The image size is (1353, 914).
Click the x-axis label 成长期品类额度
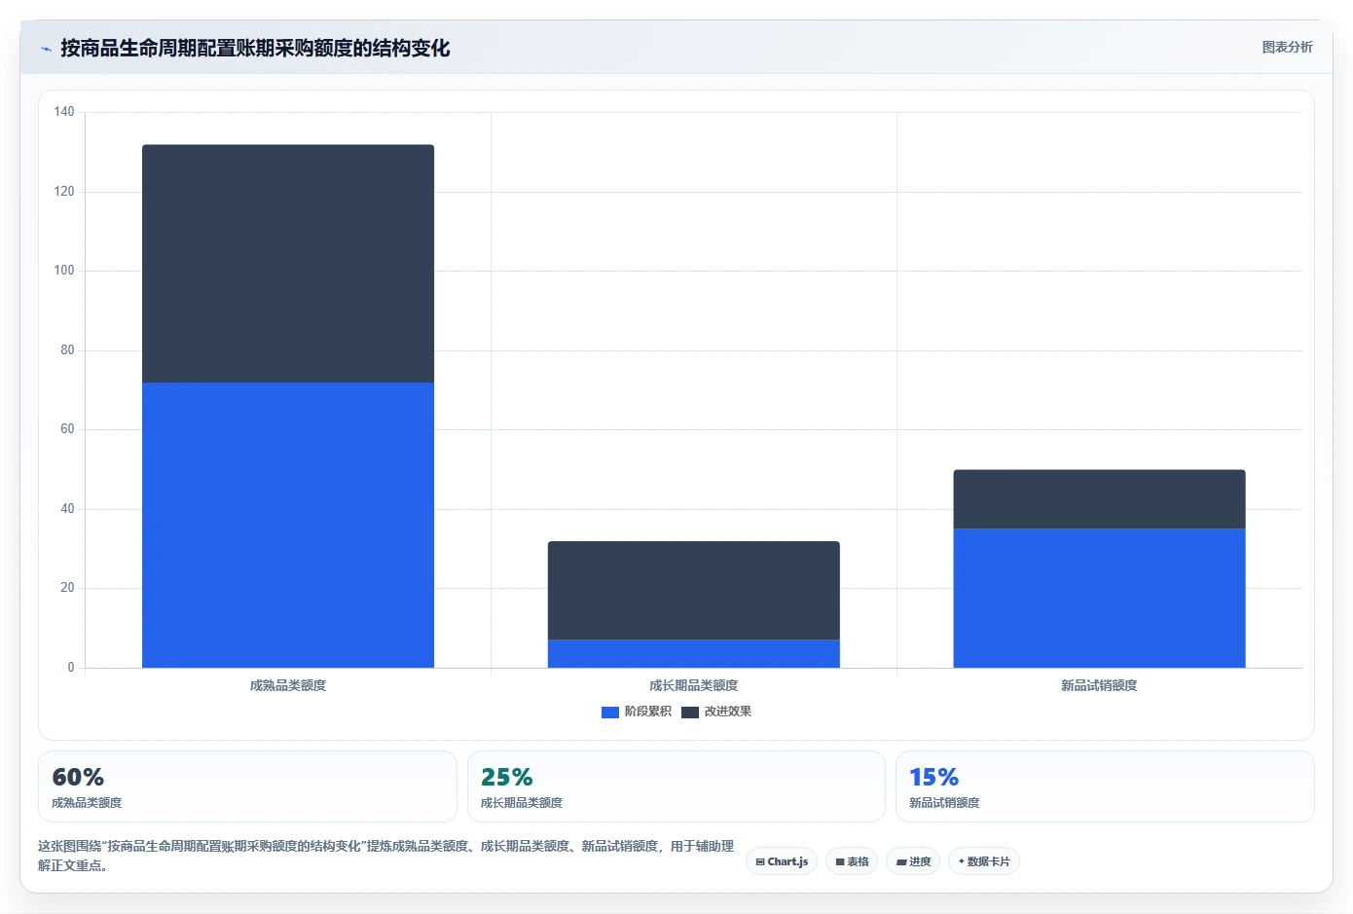(x=694, y=685)
